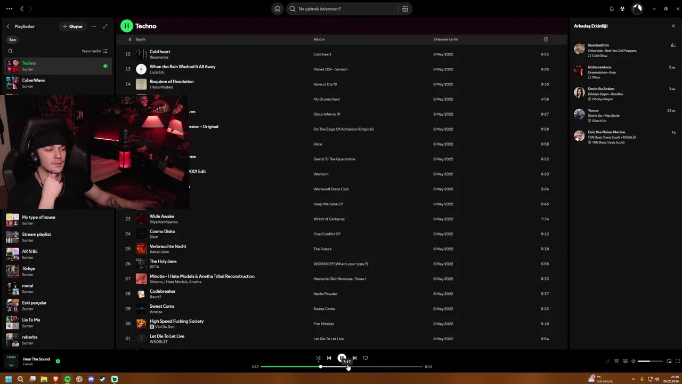Open the connect-to-device icon

coord(625,361)
